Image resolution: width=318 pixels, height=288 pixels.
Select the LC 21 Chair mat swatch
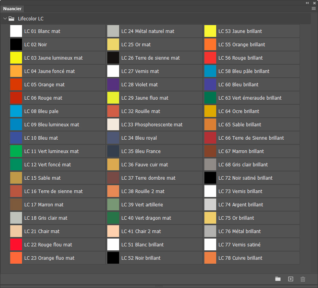click(x=16, y=231)
